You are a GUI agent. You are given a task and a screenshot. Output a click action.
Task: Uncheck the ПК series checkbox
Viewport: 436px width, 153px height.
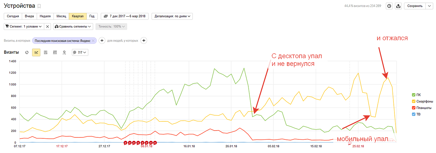(414, 95)
